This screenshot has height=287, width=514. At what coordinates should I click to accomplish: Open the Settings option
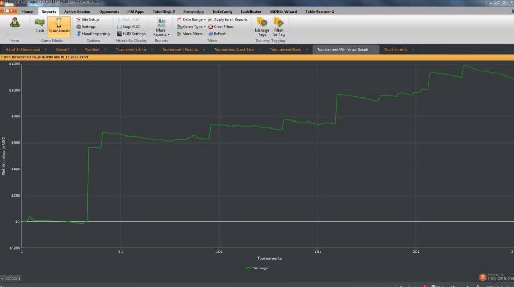(86, 27)
